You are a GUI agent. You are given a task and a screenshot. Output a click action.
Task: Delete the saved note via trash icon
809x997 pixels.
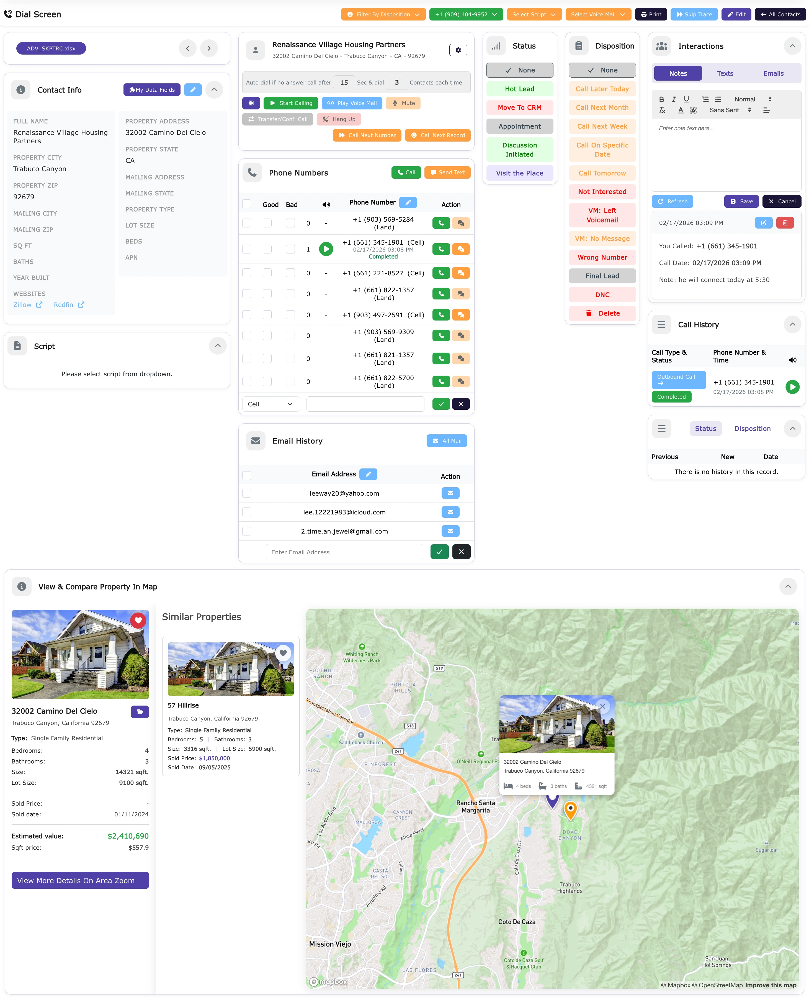click(785, 223)
